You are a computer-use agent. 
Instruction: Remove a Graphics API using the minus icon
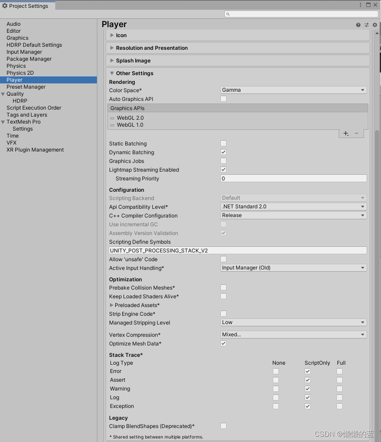click(x=357, y=133)
